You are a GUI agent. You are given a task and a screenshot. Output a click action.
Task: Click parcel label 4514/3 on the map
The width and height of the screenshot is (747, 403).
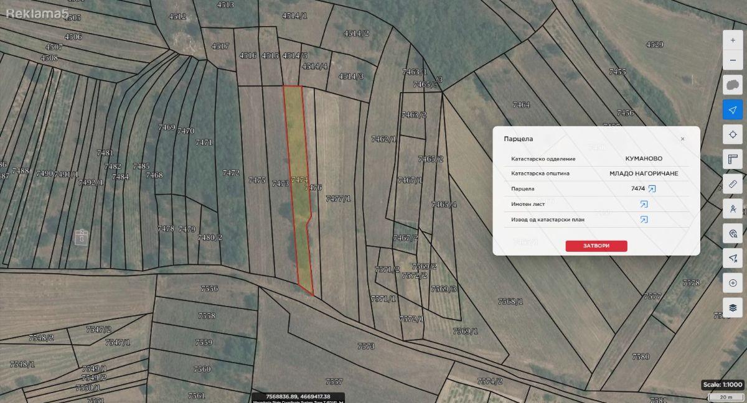click(x=351, y=76)
